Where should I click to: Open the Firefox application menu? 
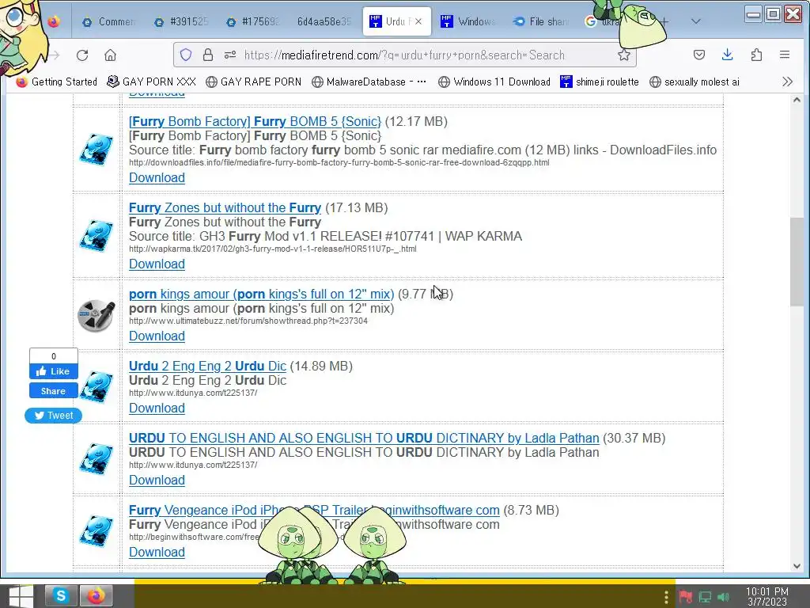785,55
